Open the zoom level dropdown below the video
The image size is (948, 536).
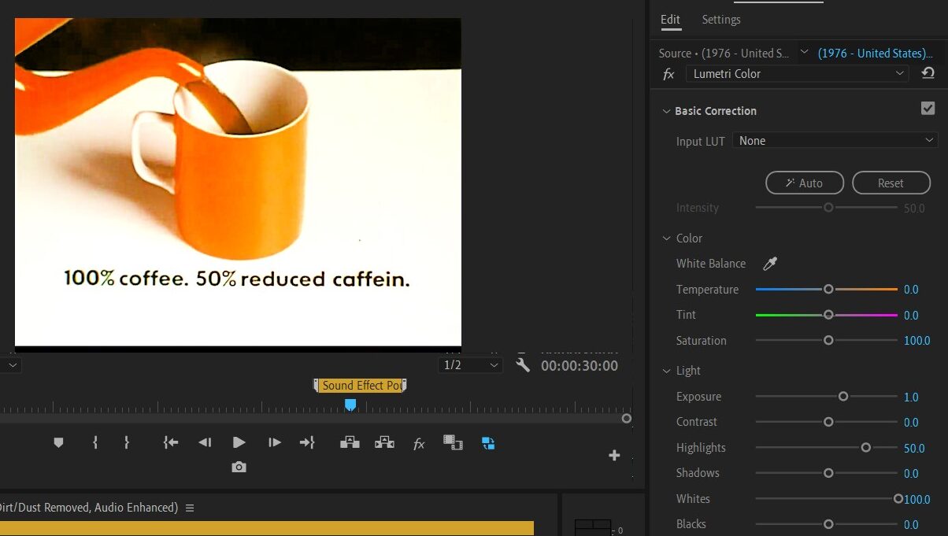point(10,365)
